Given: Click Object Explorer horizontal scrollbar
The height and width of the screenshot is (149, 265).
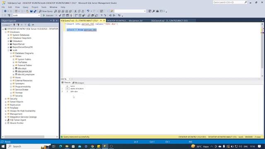Looking at the screenshot, I should tap(24, 137).
